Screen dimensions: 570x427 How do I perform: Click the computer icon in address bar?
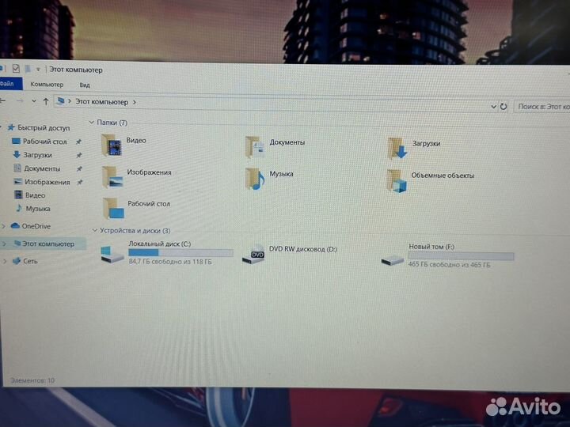coord(60,101)
